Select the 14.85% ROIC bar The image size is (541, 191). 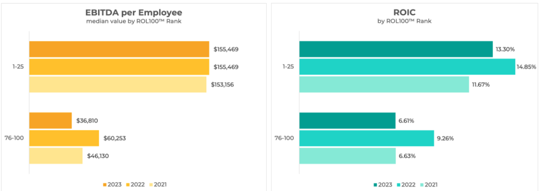coord(407,67)
